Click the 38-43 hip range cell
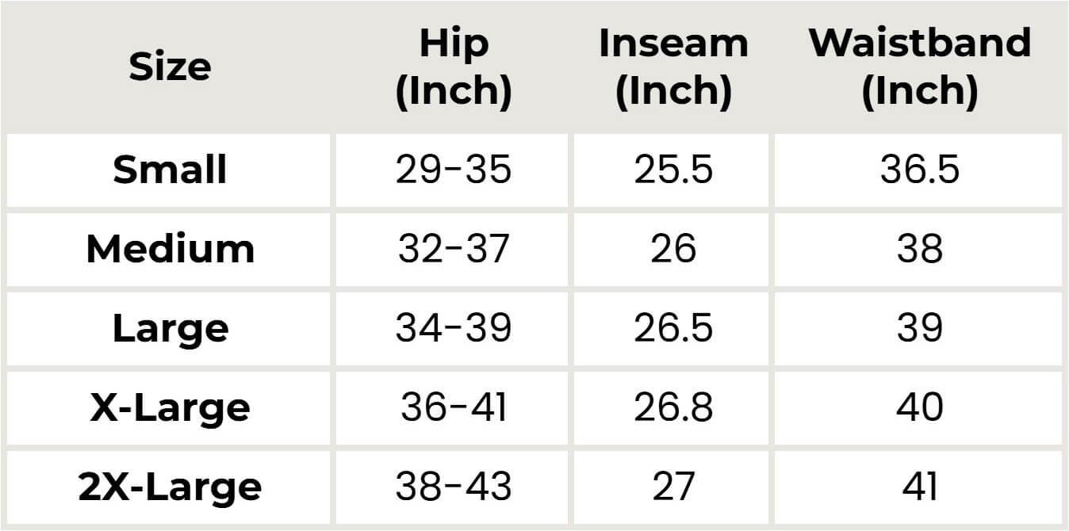1069x531 pixels. [x=453, y=487]
